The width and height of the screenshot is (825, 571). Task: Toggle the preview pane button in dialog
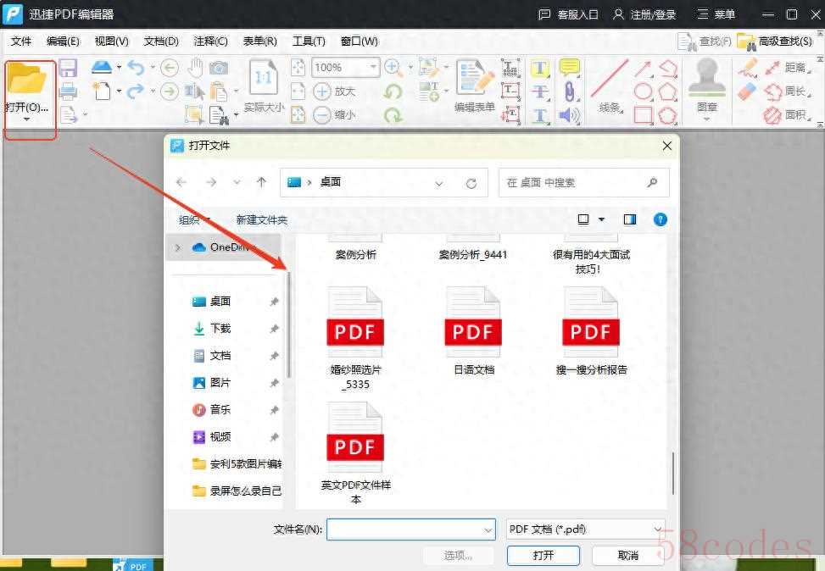(629, 219)
